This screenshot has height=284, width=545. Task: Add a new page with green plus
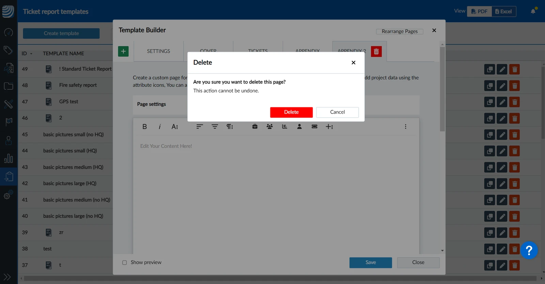(x=123, y=51)
